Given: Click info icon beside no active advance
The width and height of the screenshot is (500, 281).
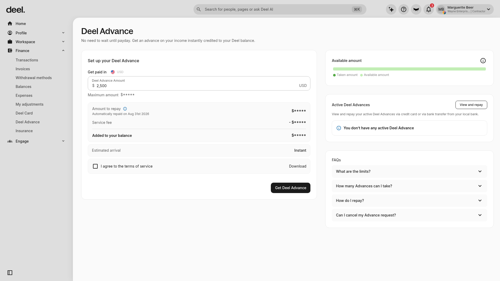Looking at the screenshot, I should [339, 128].
